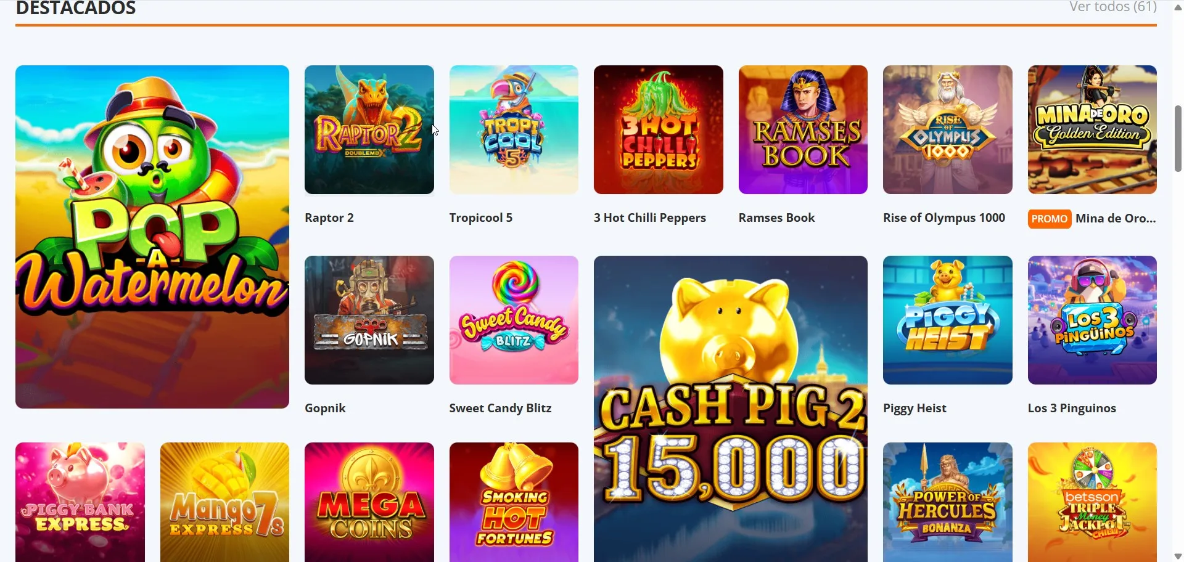Open the Cash Pig 2 15,000 banner
The height and width of the screenshot is (562, 1184).
731,409
